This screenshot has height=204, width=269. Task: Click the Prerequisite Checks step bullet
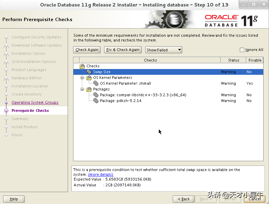tap(6, 111)
